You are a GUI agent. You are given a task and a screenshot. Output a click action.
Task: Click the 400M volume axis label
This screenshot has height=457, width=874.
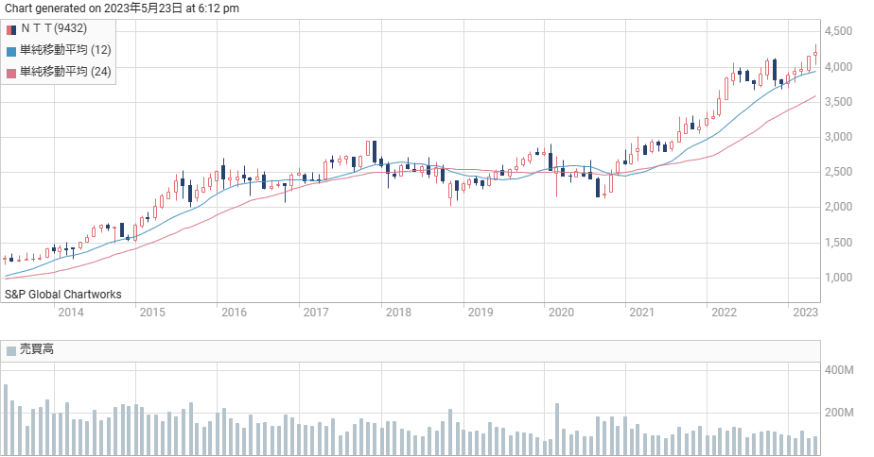(x=839, y=370)
